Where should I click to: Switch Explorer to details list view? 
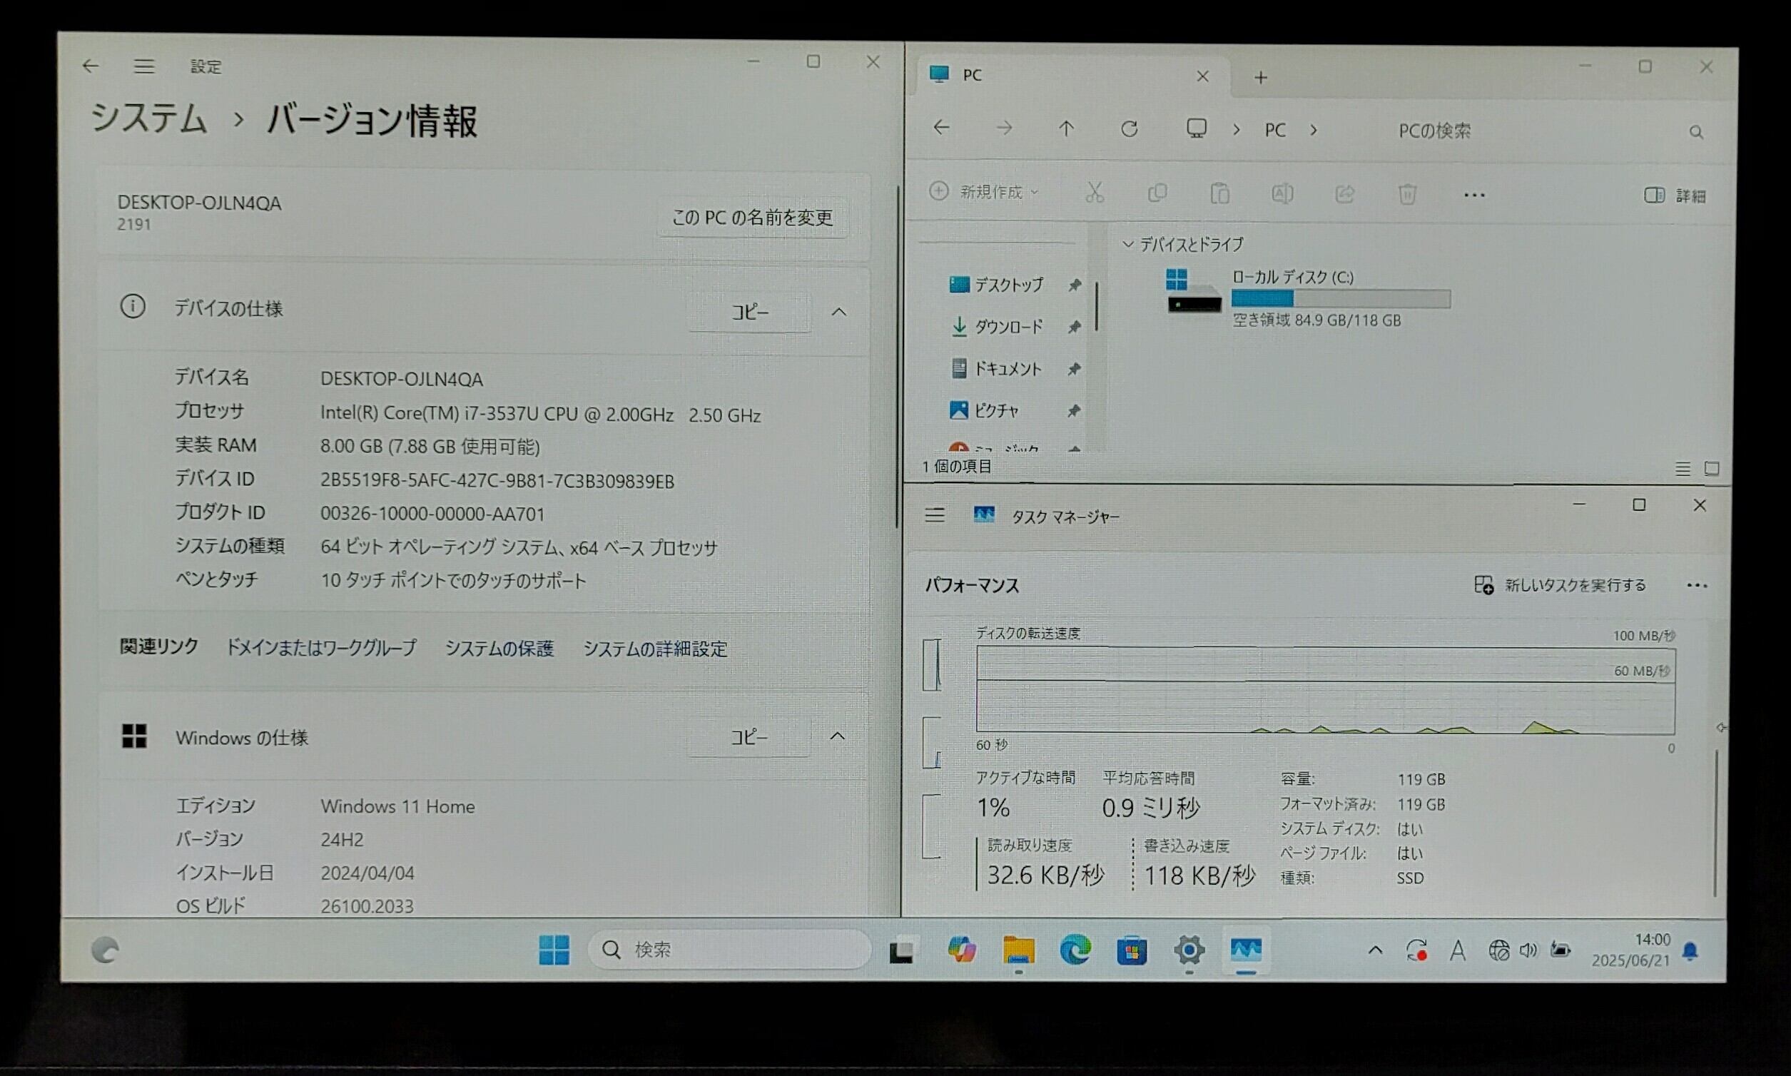(x=1683, y=468)
